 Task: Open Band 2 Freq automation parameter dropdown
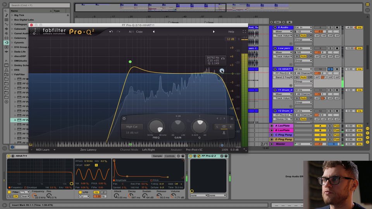(283, 77)
